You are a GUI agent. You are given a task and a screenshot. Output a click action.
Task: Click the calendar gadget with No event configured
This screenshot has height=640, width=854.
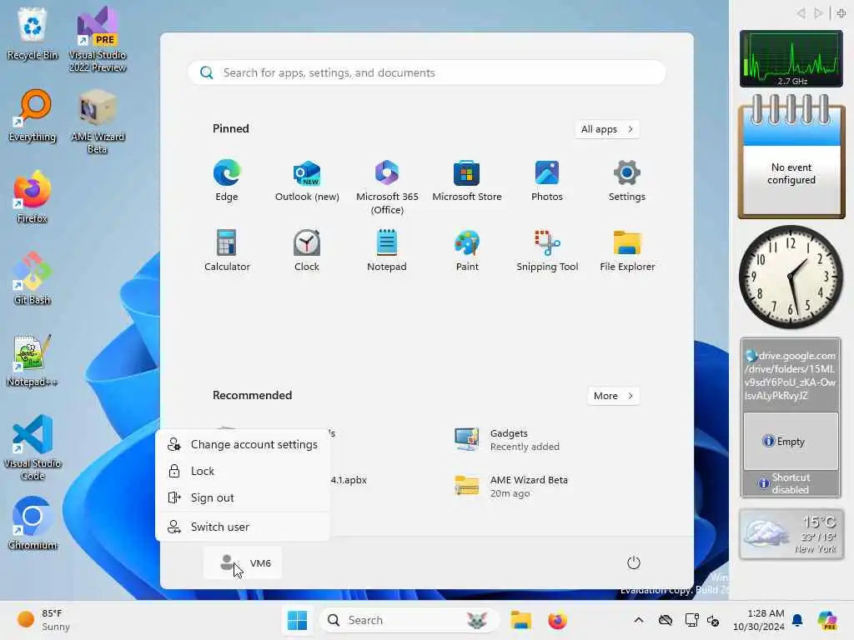point(791,157)
